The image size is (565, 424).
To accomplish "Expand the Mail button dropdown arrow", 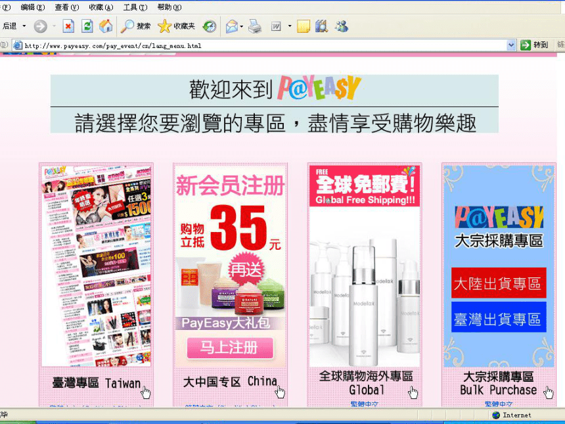I will 241,26.
